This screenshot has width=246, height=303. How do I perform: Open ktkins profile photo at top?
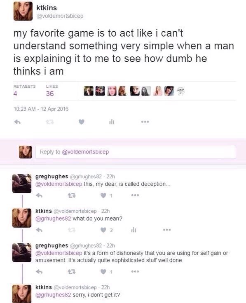click(x=23, y=11)
